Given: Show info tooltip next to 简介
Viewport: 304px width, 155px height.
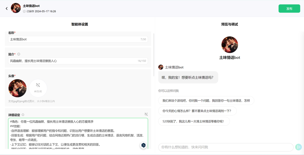Looking at the screenshot, I should [19, 54].
